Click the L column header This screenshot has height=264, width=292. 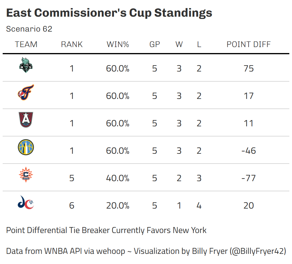tap(199, 44)
